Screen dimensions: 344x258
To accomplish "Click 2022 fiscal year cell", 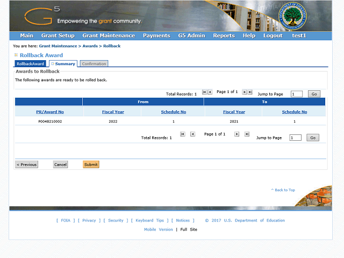I will [113, 121].
